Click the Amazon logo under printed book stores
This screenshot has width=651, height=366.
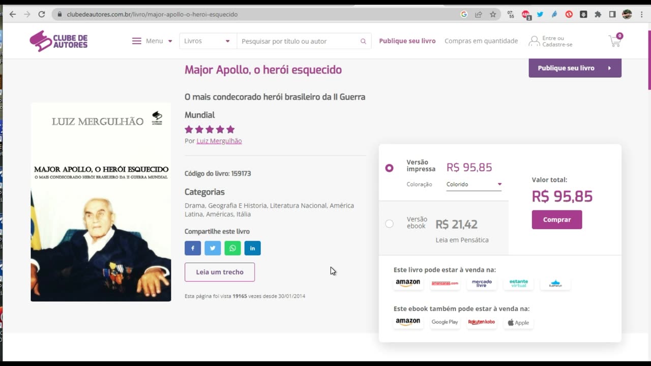[408, 284]
